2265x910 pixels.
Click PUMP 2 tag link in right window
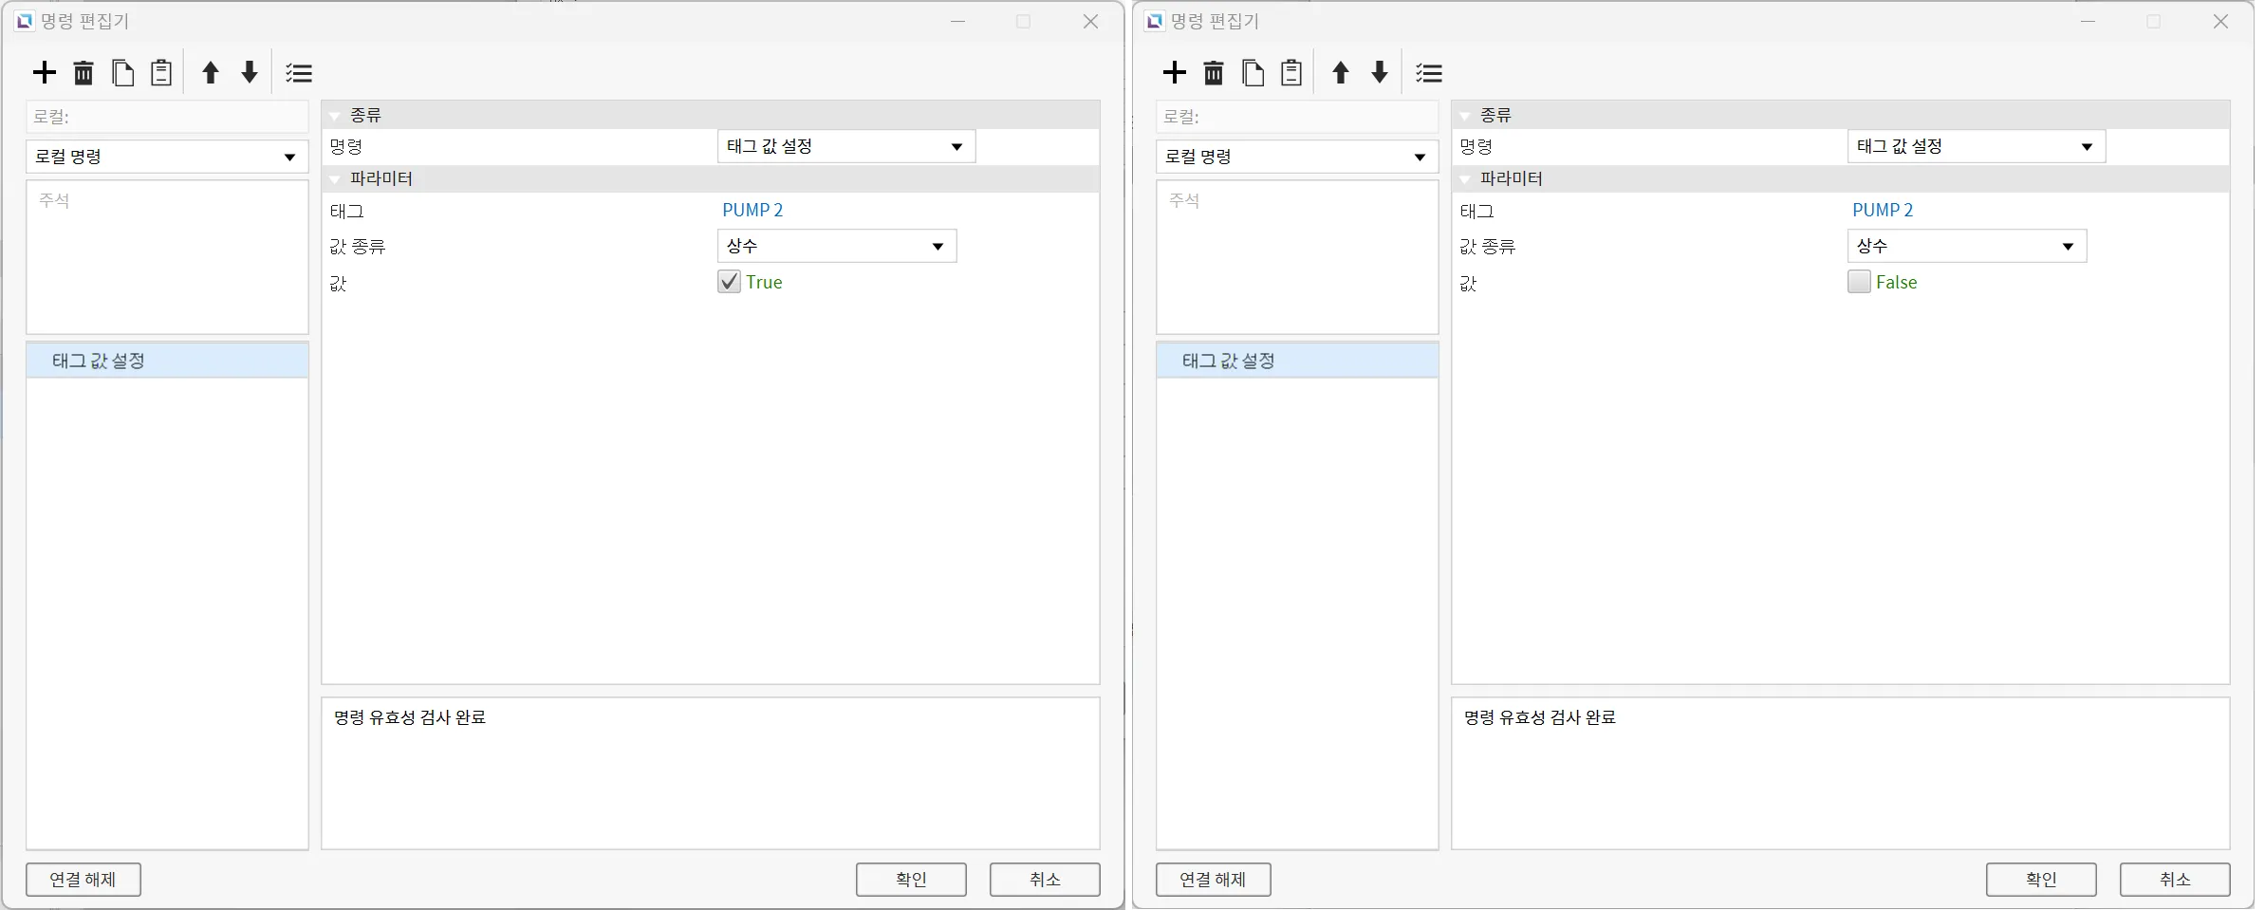point(1883,211)
